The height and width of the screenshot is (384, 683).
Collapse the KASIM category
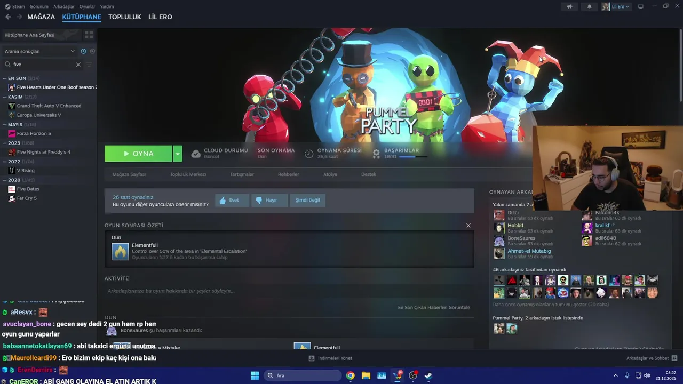4,97
